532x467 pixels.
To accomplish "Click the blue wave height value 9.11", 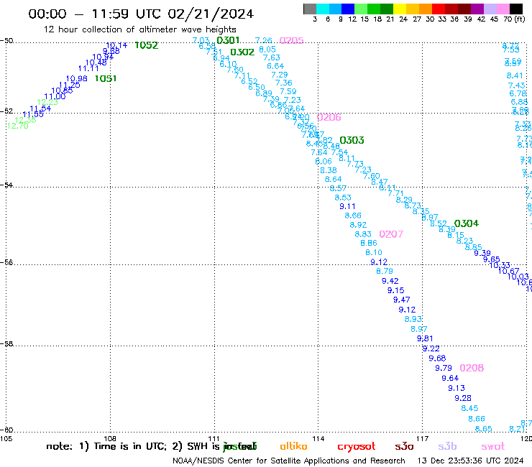I will click(347, 206).
